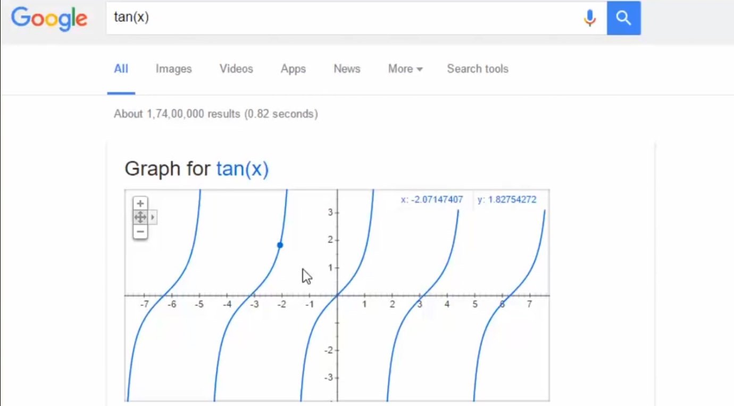
Task: Click the blue trace point on the curve
Action: tap(280, 245)
